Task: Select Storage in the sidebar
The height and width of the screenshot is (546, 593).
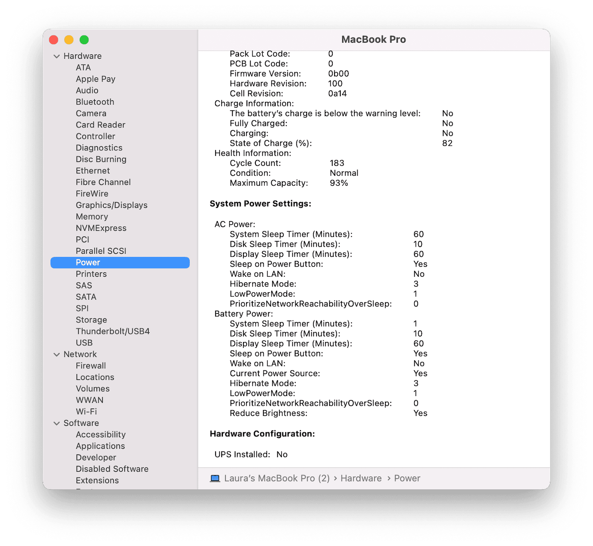Action: pyautogui.click(x=91, y=319)
